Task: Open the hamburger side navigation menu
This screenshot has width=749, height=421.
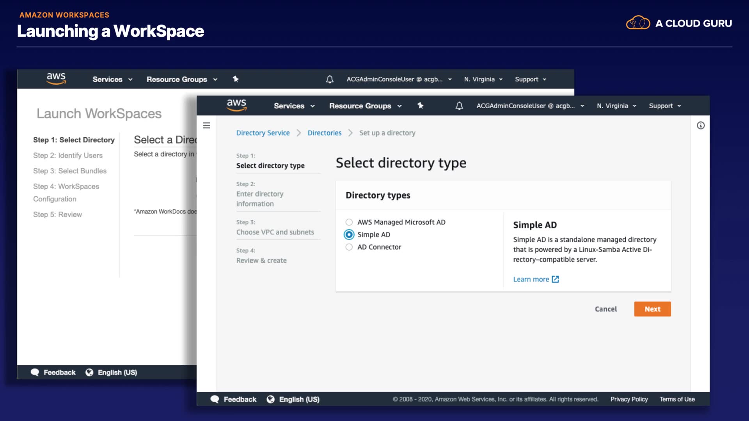Action: click(206, 126)
